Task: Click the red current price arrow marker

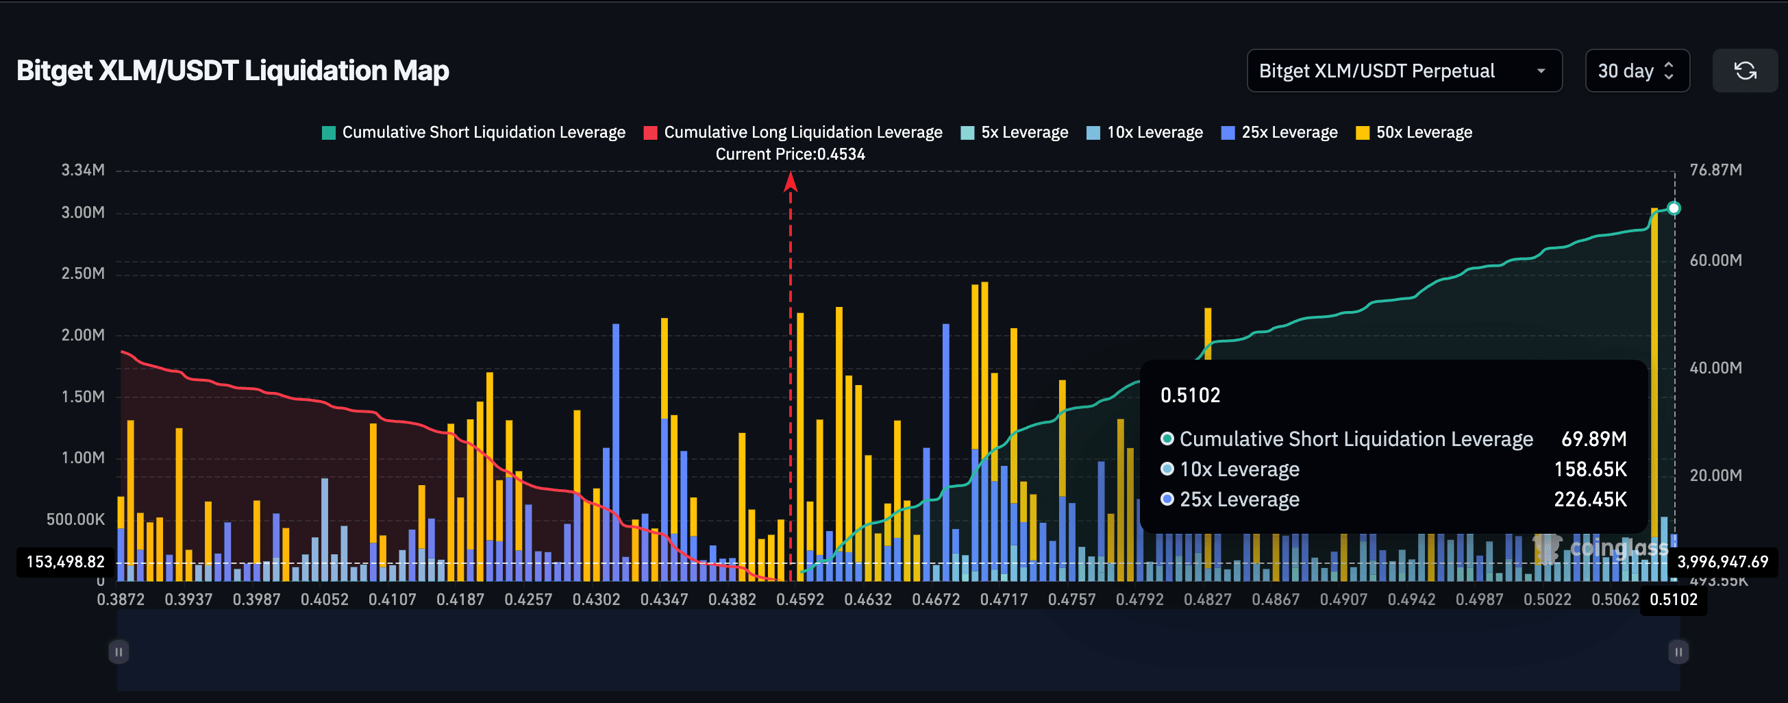Action: tap(791, 182)
